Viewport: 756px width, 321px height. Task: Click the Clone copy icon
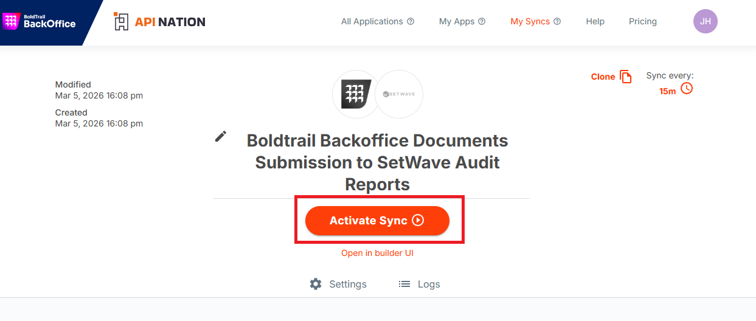pos(625,77)
